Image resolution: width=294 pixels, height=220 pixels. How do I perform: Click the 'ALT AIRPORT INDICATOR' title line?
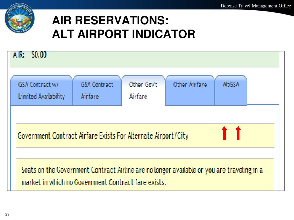click(123, 34)
